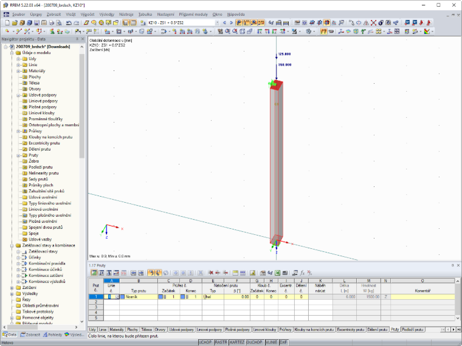The image size is (462, 346).
Task: Switch to the Uzlové podpory table tab
Action: pyautogui.click(x=181, y=330)
